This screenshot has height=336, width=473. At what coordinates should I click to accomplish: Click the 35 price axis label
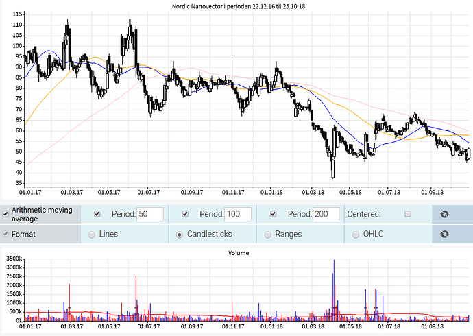coord(19,183)
